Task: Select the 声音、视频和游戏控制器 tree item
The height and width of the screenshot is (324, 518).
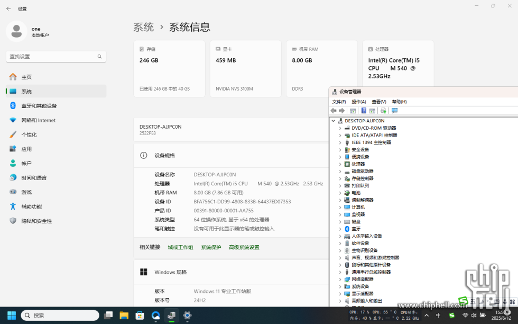Action: [x=375, y=258]
